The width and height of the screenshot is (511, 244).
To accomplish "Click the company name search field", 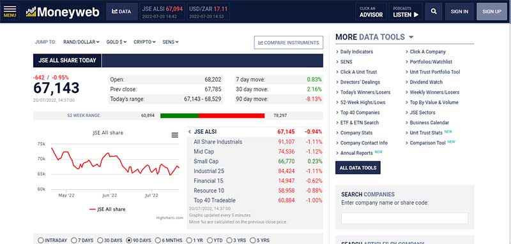I will pyautogui.click(x=405, y=219).
